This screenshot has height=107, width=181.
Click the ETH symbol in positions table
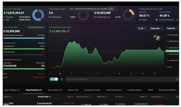click(x=11, y=104)
